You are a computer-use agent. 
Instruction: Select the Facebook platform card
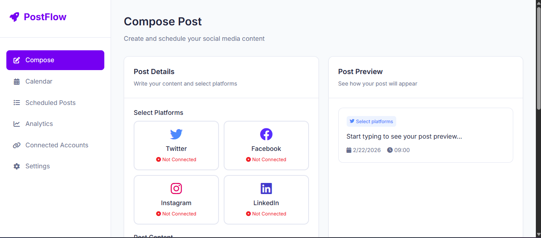click(266, 146)
